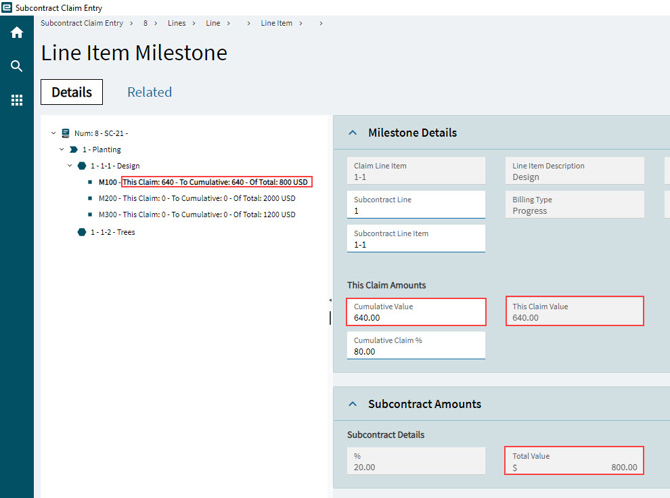Click the Milestone Details heading

point(412,133)
